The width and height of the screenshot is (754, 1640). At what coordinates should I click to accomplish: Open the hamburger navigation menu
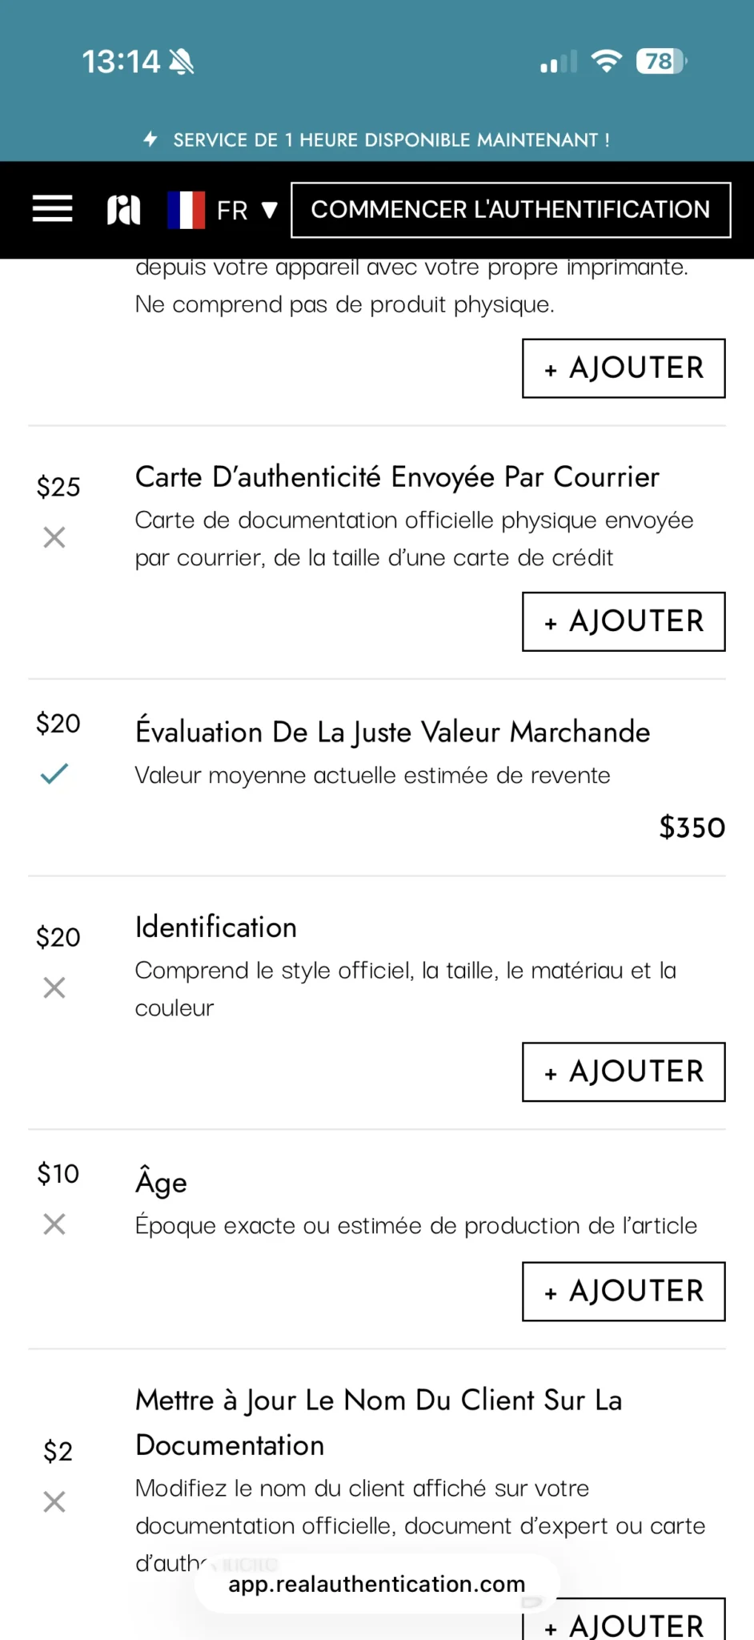[52, 209]
